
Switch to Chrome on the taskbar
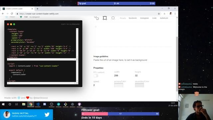click(x=31, y=104)
